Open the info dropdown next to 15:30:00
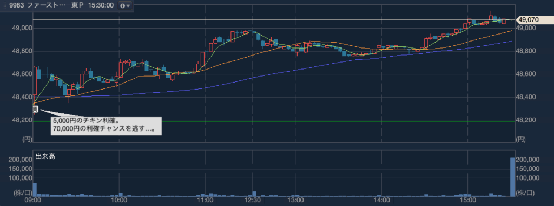The width and height of the screenshot is (554, 206). 125,5
